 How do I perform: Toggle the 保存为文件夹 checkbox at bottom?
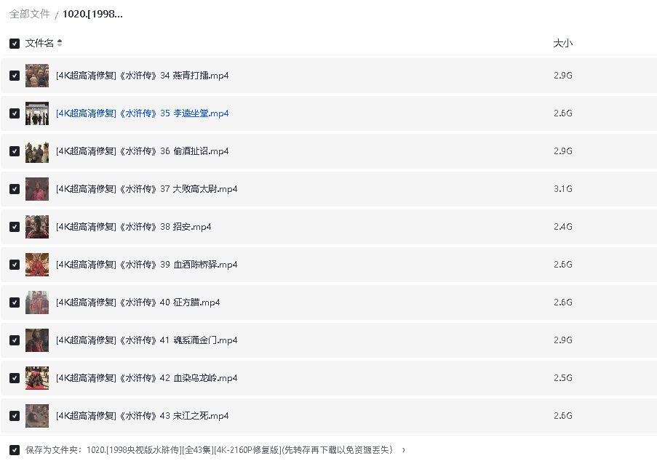coord(15,450)
